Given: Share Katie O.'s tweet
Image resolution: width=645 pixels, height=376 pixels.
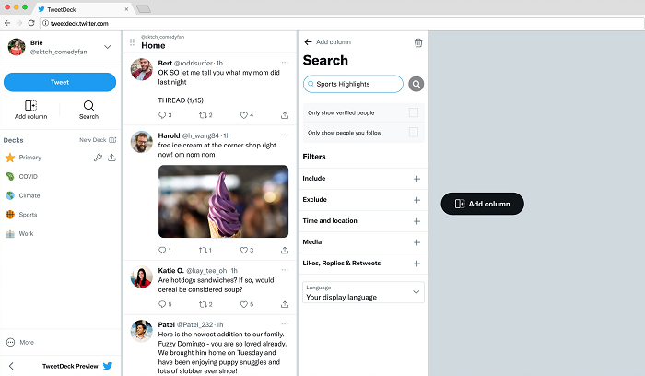Looking at the screenshot, I should 285,304.
